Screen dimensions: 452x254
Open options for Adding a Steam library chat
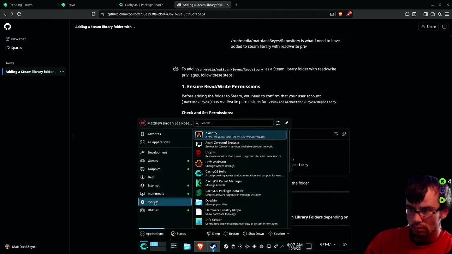pyautogui.click(x=62, y=72)
